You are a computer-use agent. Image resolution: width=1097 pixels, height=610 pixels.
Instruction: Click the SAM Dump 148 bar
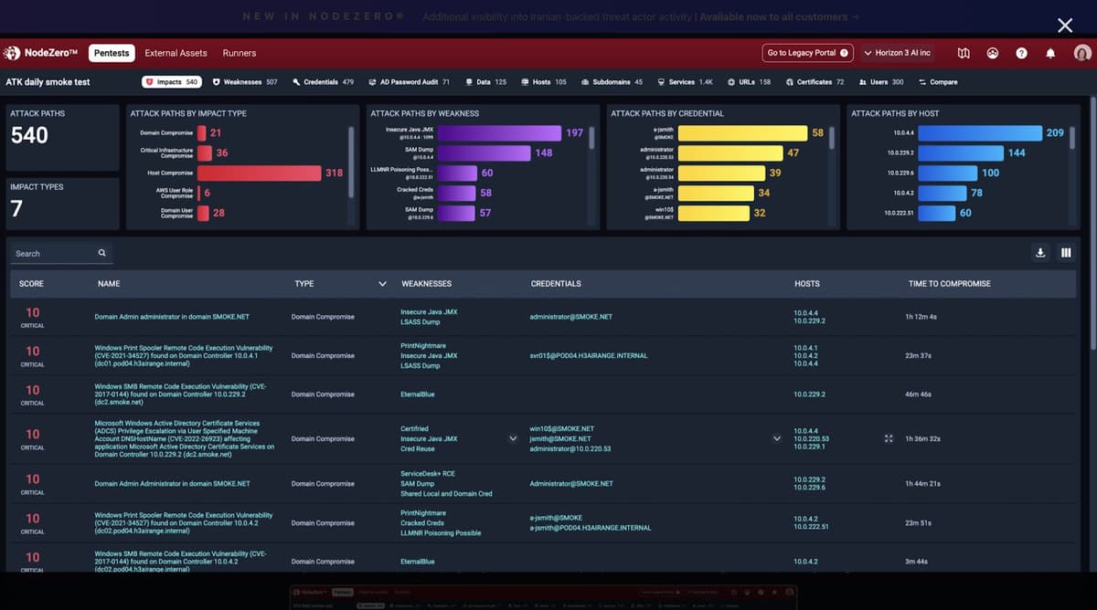point(484,152)
